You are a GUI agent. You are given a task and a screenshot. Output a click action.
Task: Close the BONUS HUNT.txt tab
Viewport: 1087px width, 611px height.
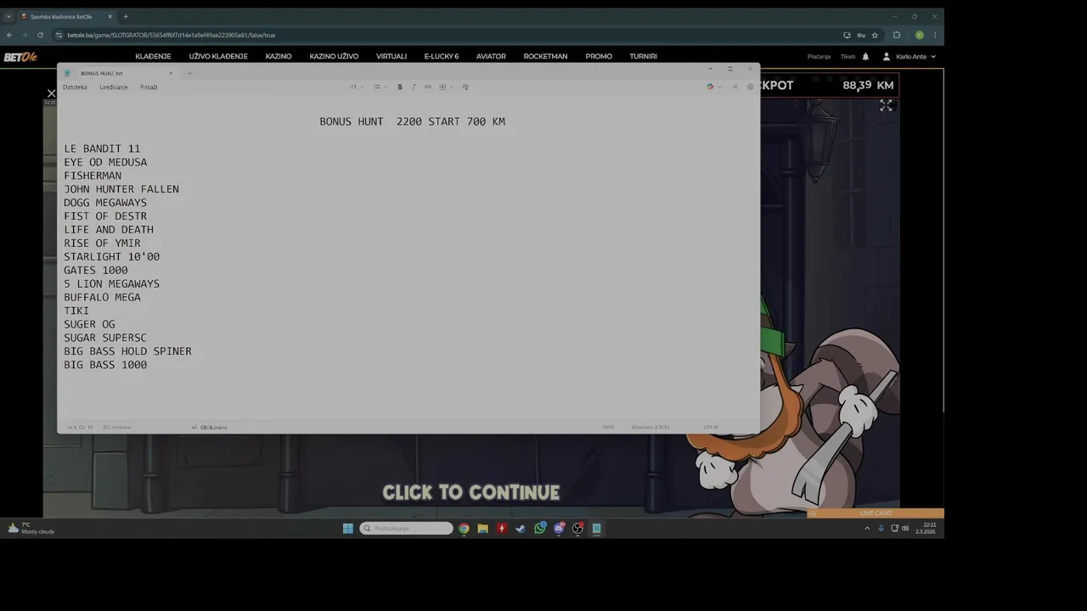click(171, 73)
